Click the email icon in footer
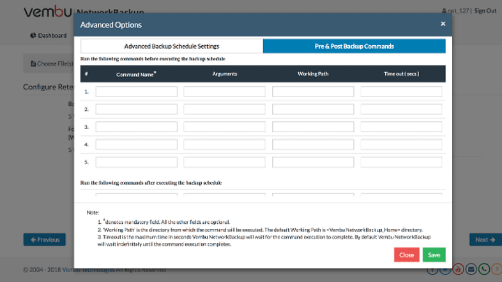This screenshot has width=502, height=282. (x=473, y=269)
